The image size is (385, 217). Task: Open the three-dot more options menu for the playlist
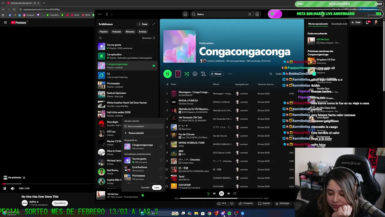tap(230, 74)
